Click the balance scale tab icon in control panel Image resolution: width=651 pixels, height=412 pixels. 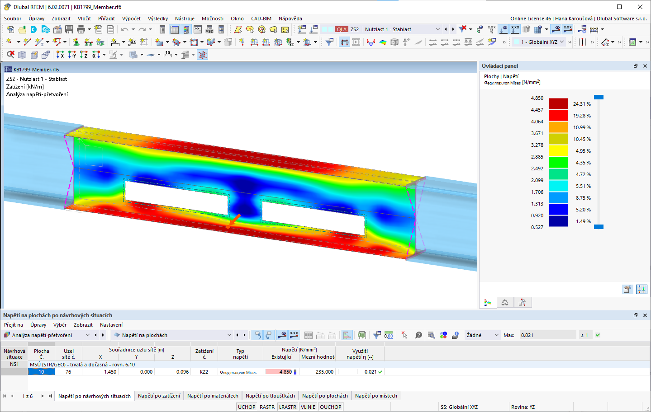tap(505, 303)
